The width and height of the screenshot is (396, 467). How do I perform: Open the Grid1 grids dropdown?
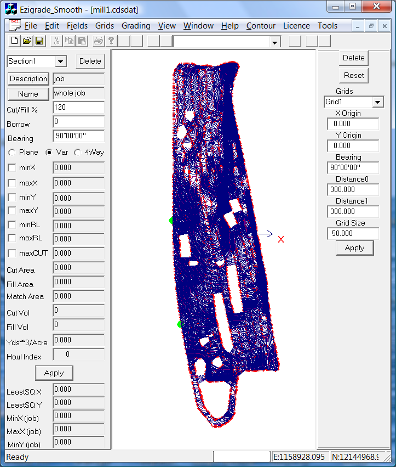[377, 102]
